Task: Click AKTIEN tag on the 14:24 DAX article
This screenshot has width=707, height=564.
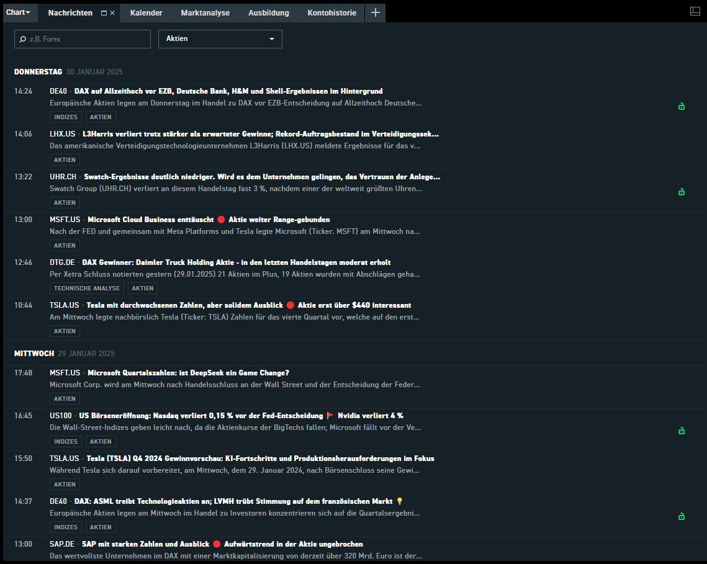Action: (101, 117)
